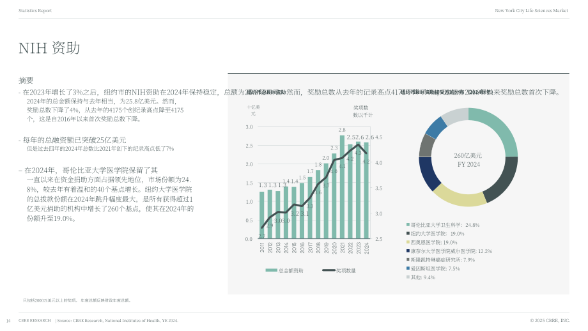Click the '© 2025 CBRE, INC.' copyright text
Image resolution: width=588 pixels, height=331 pixels.
click(550, 321)
